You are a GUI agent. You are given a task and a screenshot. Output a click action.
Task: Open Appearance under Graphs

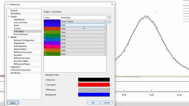pyautogui.click(x=19, y=19)
